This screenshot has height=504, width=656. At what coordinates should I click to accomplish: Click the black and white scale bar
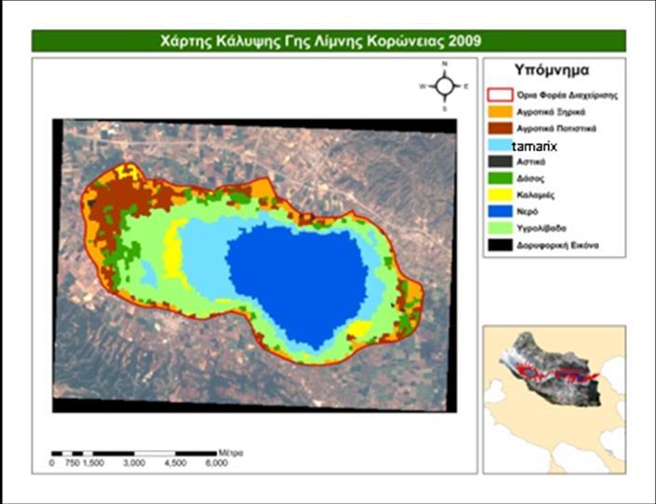point(134,454)
